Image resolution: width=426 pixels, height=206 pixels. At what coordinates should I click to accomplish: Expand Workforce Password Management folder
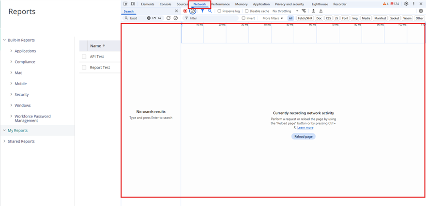point(12,116)
